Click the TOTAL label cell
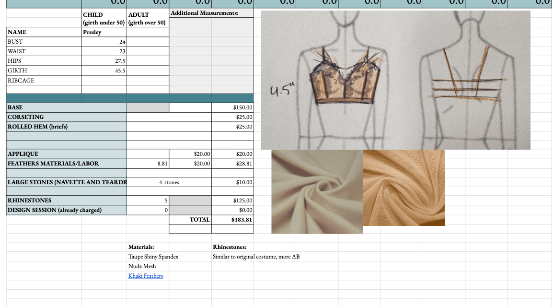The height and width of the screenshot is (306, 554). coord(190,220)
